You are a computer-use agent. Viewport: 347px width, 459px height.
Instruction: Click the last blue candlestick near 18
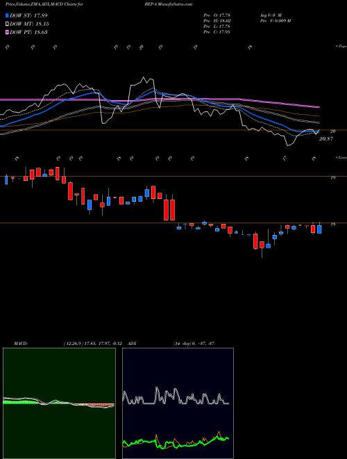pos(319,229)
